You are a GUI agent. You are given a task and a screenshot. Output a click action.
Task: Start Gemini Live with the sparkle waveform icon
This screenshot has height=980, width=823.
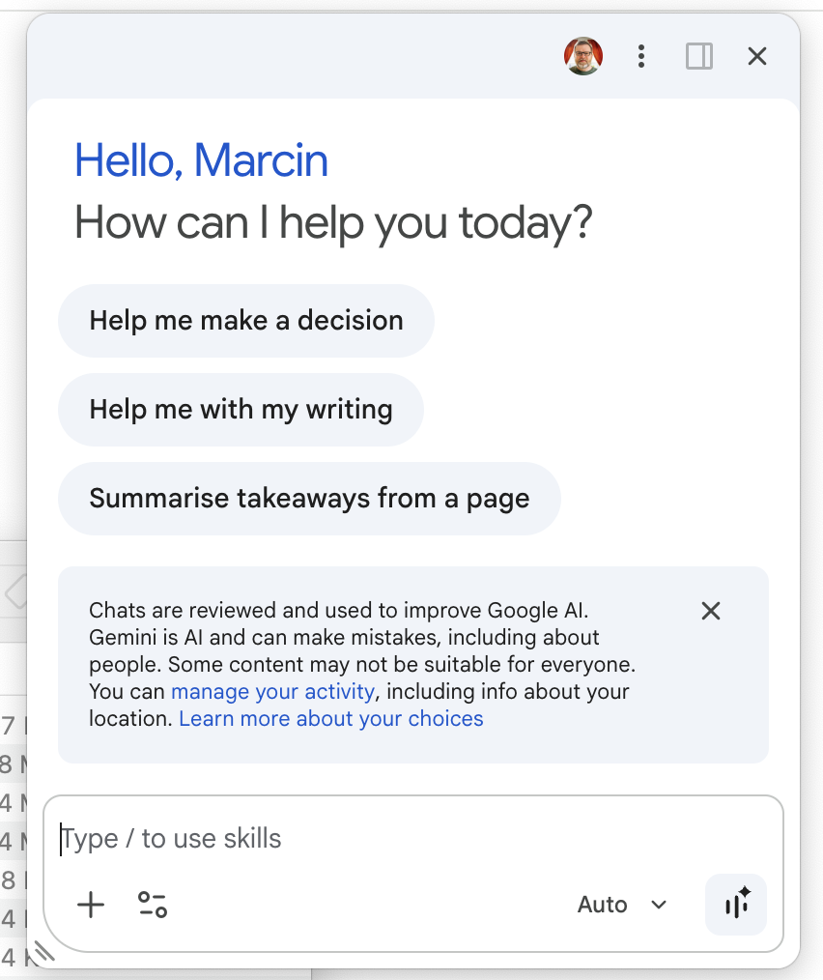(736, 905)
